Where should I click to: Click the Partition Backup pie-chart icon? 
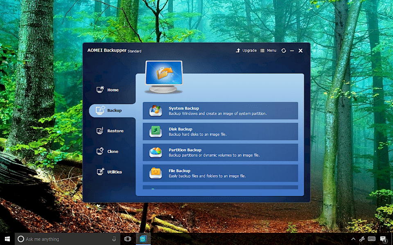[156, 152]
